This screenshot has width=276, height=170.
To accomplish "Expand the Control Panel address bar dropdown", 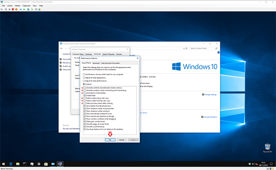I will click(x=184, y=48).
